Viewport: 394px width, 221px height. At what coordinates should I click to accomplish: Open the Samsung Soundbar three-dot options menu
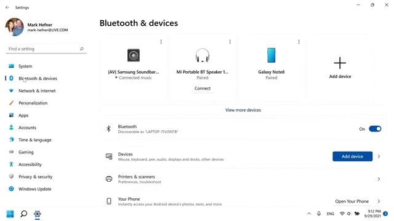coord(161,42)
